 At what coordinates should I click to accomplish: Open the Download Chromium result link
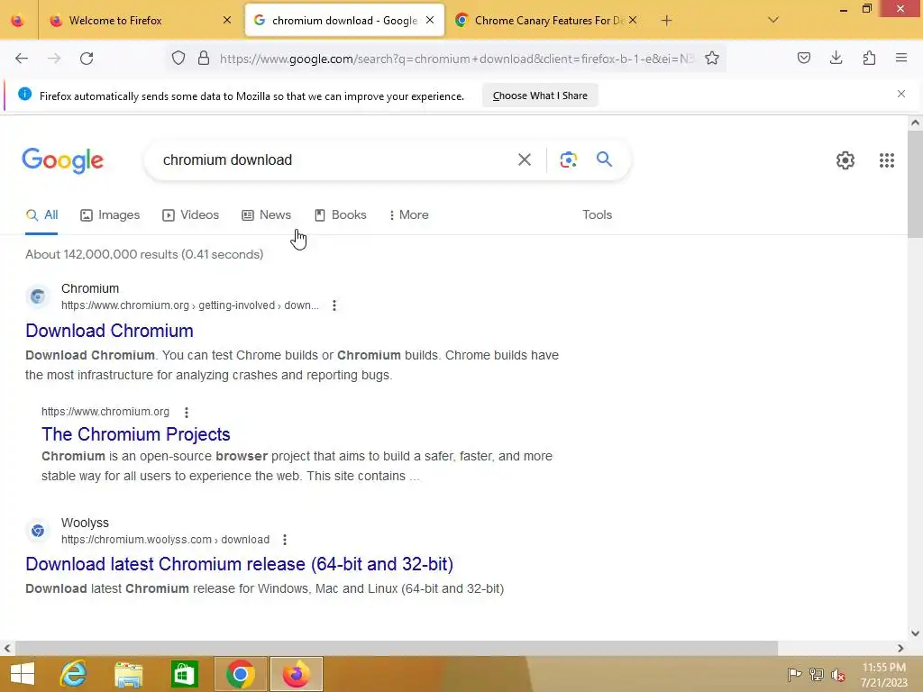pos(109,331)
